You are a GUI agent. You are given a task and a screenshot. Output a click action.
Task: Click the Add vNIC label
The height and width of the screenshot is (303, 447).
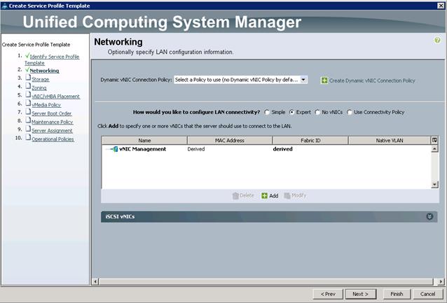(x=274, y=196)
